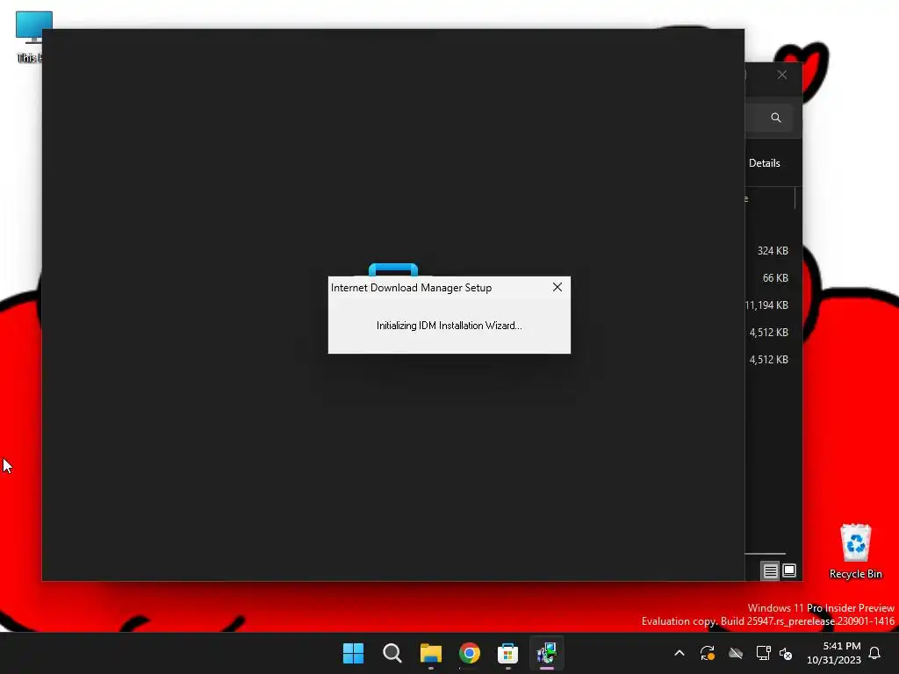Open network status tray icon
The height and width of the screenshot is (674, 899).
click(763, 653)
